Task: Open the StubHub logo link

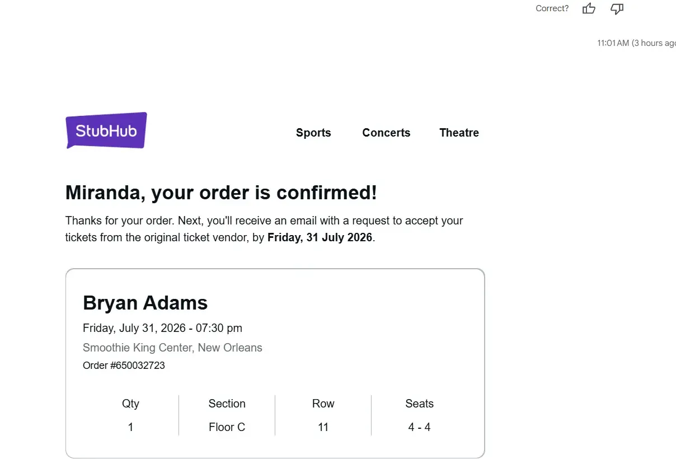Action: [x=106, y=130]
